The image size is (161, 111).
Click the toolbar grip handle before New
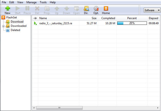[x=1, y=10]
